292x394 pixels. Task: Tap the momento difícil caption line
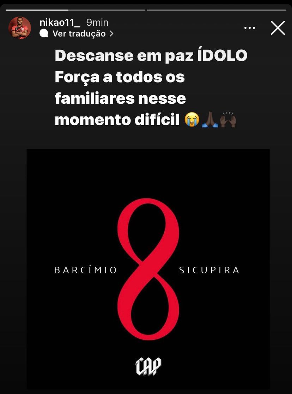pos(117,120)
